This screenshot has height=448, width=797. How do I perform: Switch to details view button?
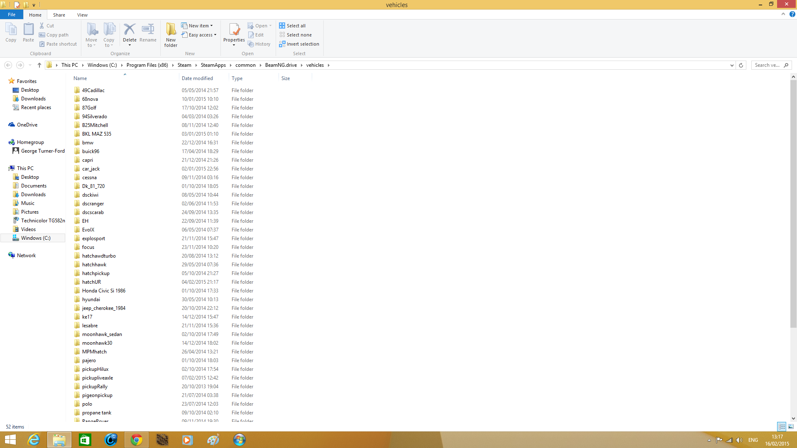782,426
